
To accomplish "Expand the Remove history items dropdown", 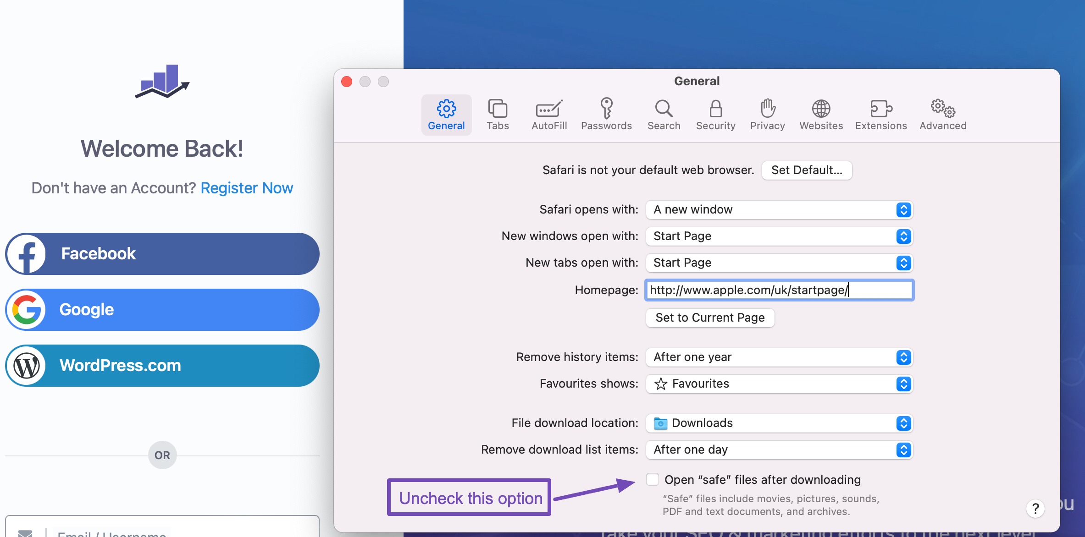I will (x=779, y=357).
